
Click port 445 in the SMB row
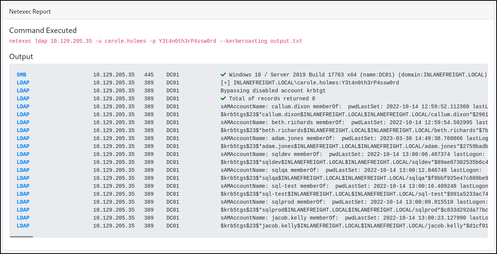point(149,75)
